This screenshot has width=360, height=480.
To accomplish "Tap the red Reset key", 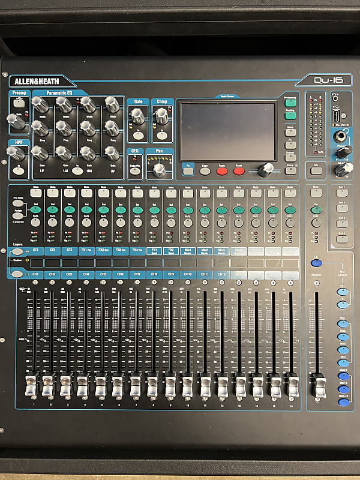I will click(239, 171).
